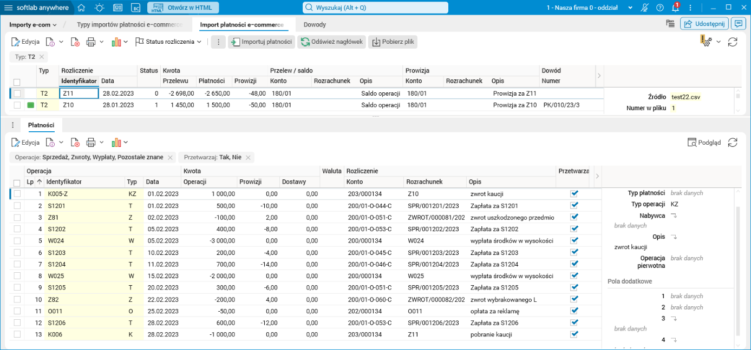The image size is (751, 350).
Task: Open the notifications bell icon
Action: [x=675, y=8]
